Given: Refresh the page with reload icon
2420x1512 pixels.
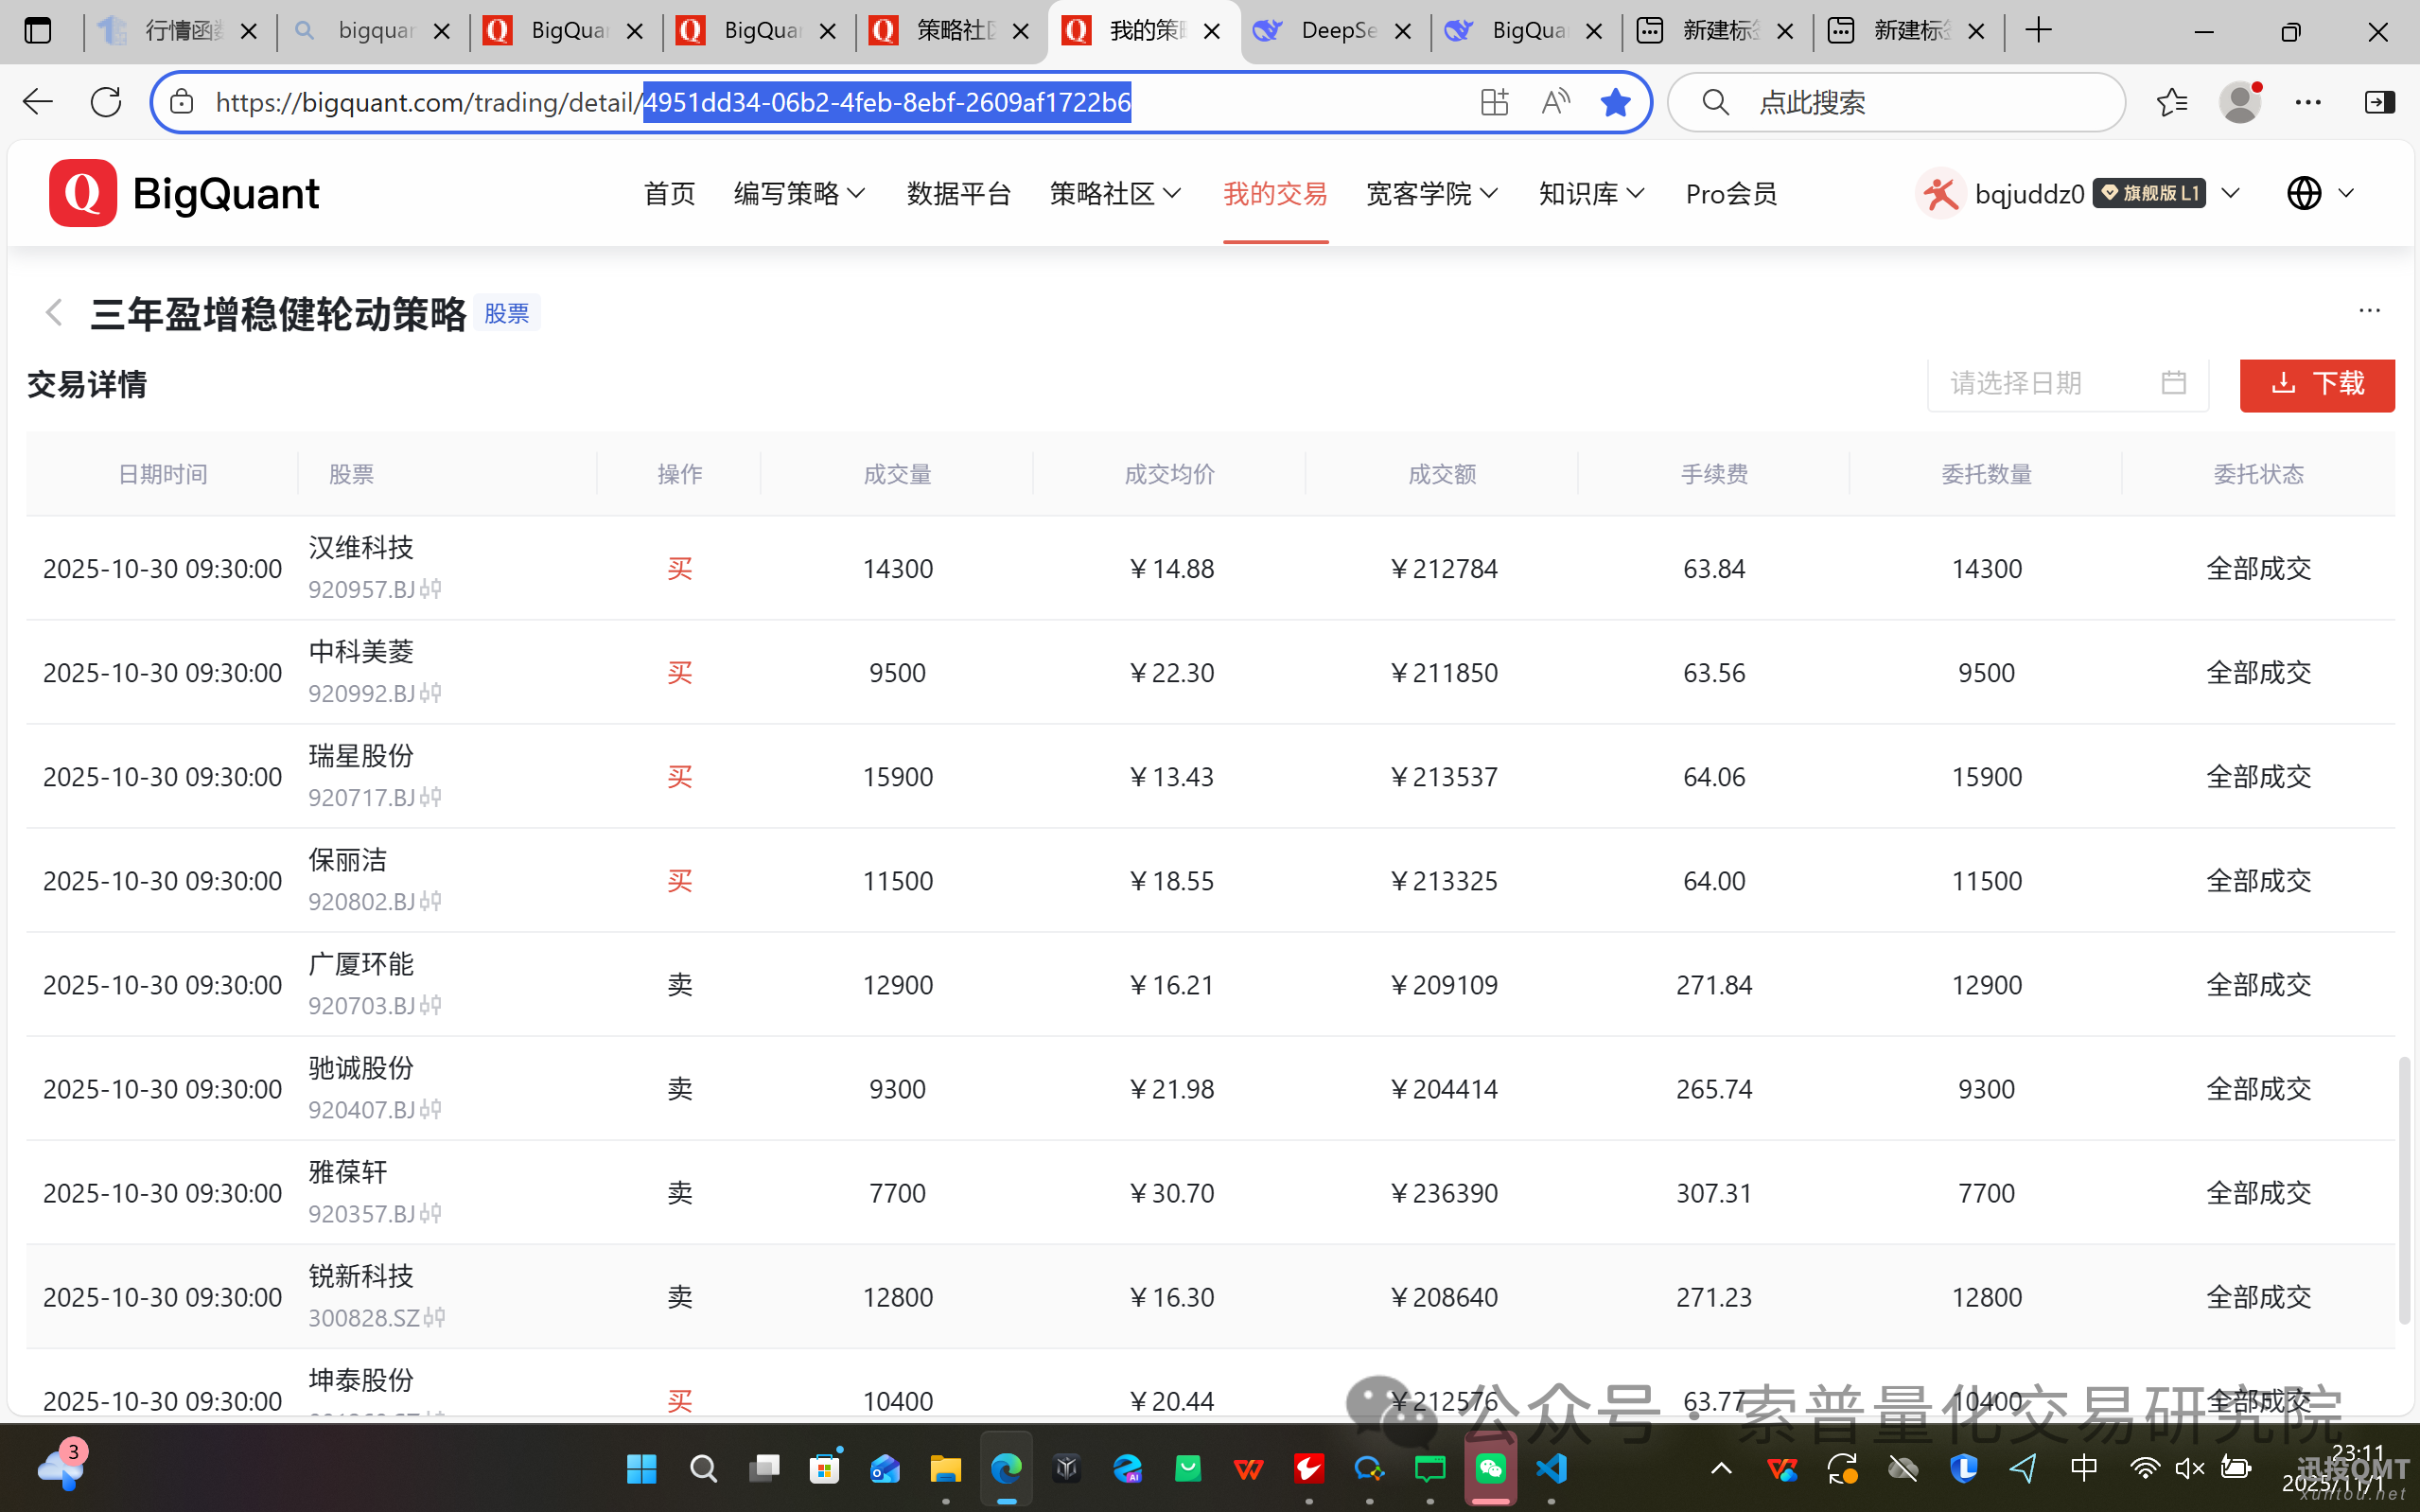Looking at the screenshot, I should coord(106,102).
